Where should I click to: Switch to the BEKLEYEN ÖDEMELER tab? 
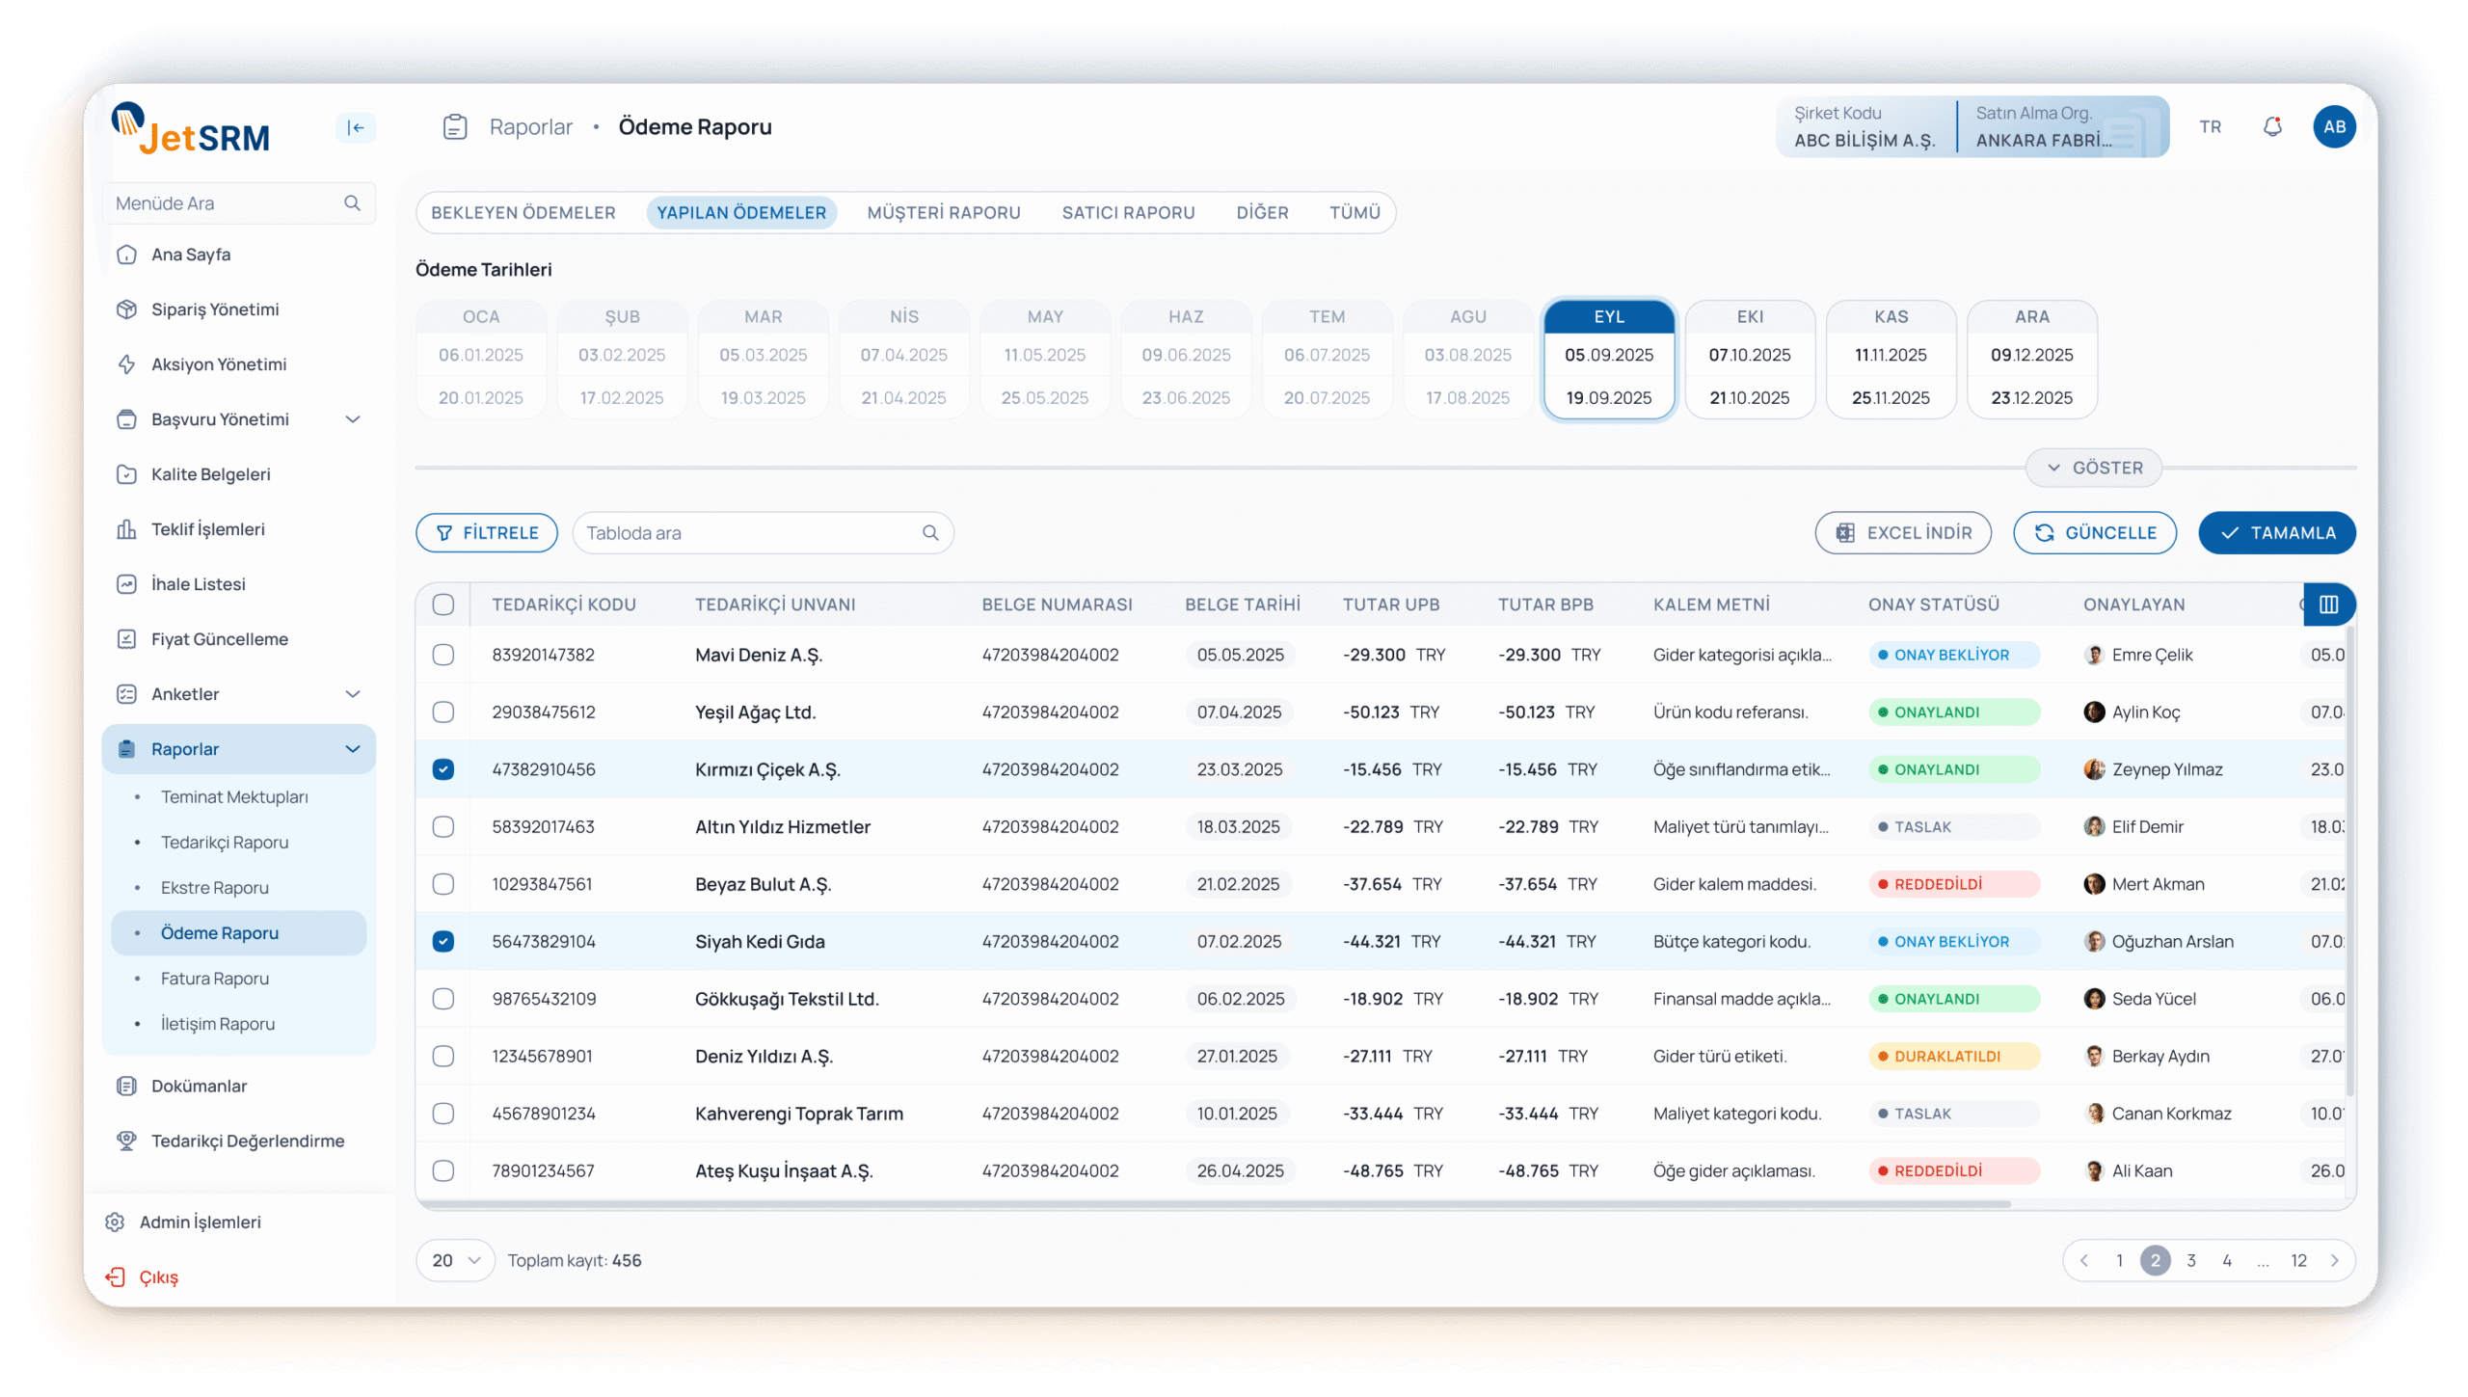point(523,213)
